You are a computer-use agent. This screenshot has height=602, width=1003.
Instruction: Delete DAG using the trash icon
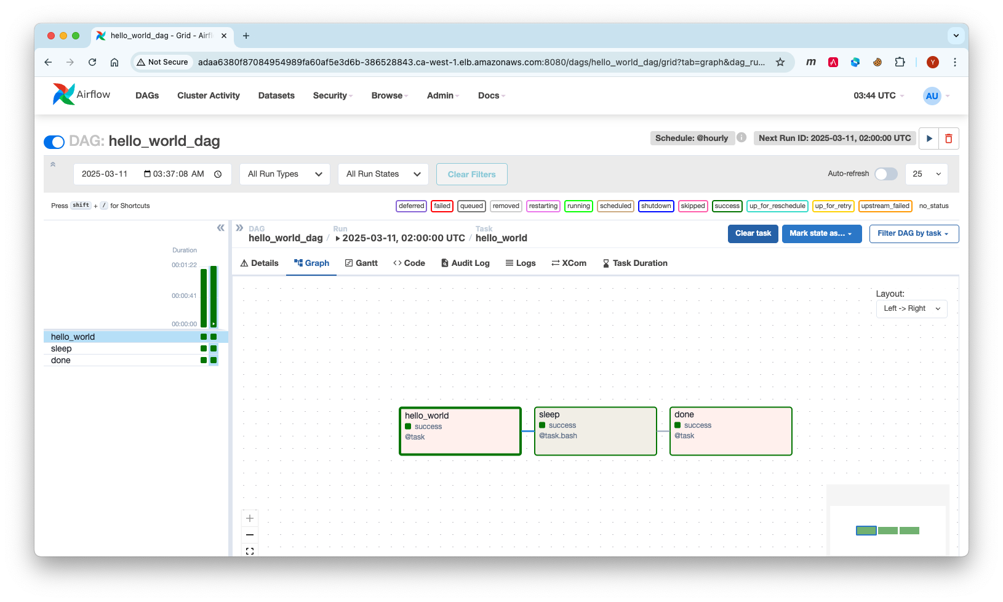949,138
